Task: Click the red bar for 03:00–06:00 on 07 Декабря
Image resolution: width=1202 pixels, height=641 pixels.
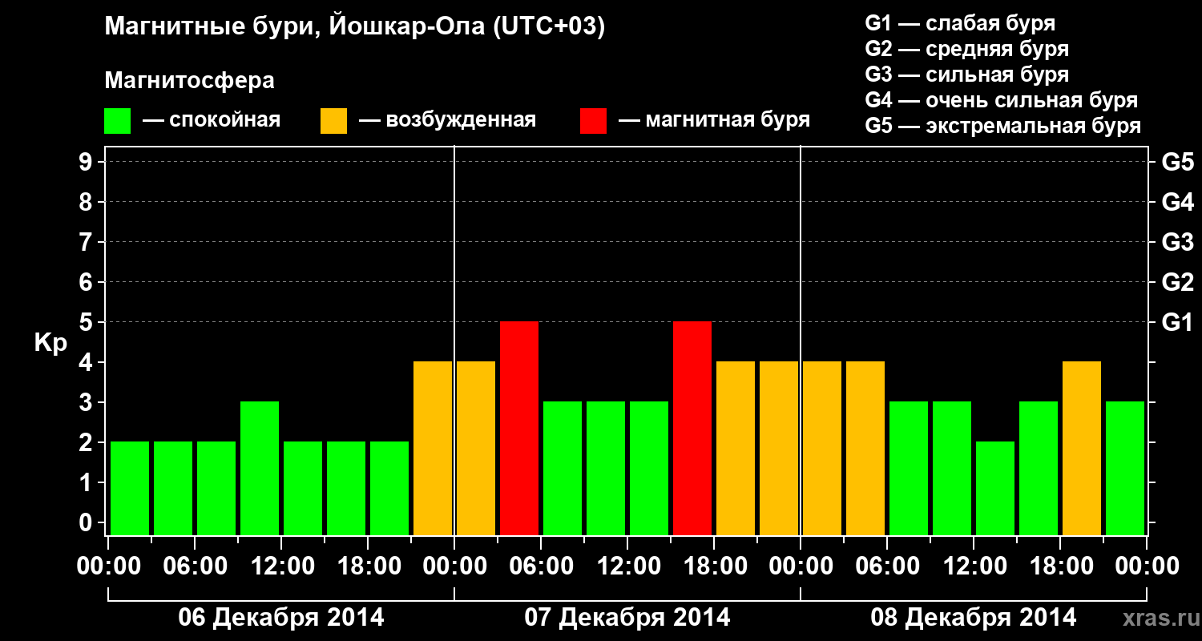Action: click(519, 429)
